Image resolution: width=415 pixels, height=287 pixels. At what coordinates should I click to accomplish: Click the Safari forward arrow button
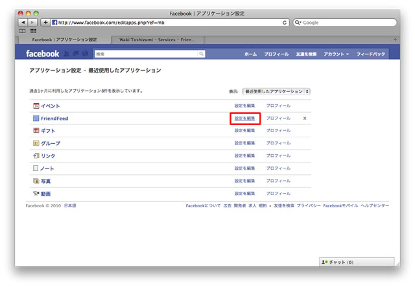[x=32, y=23]
